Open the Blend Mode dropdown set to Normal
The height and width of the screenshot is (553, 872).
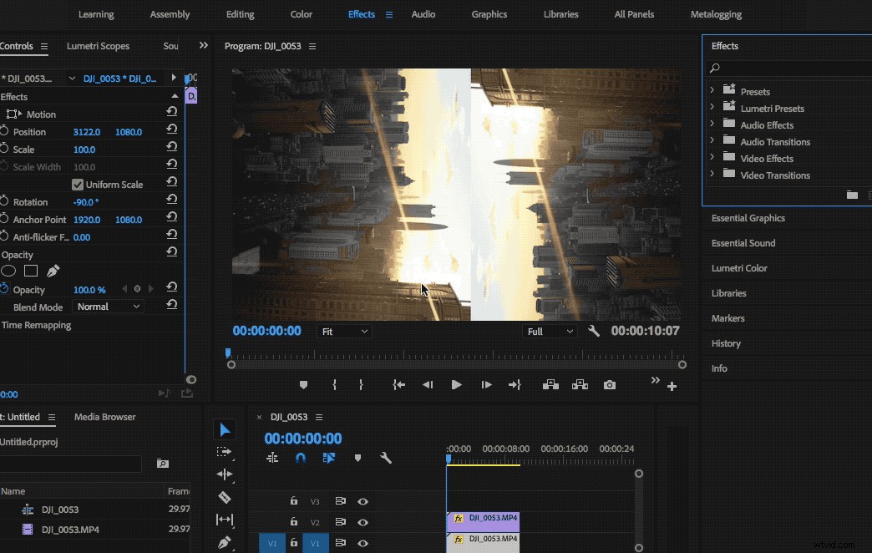pos(108,307)
